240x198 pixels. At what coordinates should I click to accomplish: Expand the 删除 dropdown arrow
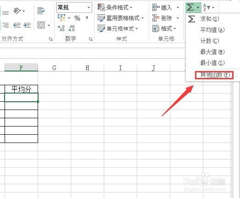[178, 18]
